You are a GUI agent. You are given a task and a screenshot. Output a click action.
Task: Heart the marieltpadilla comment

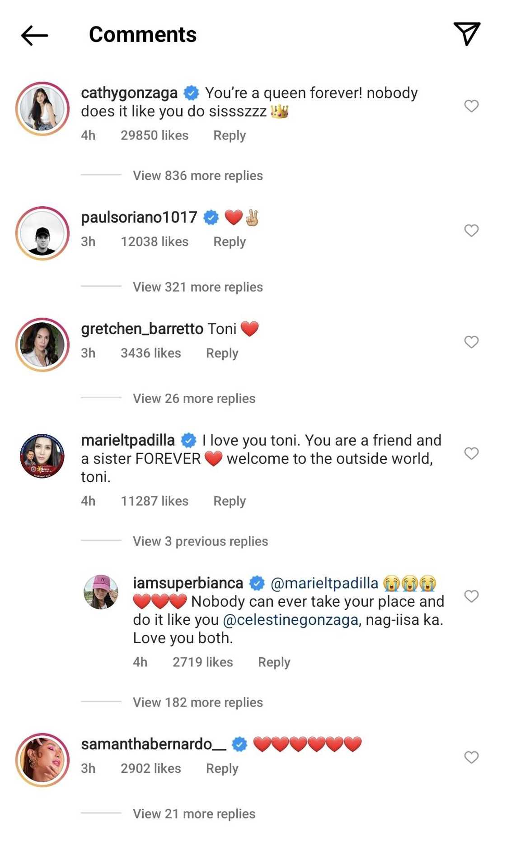coord(471,453)
